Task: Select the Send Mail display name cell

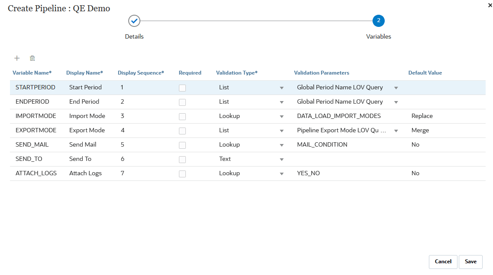Action: click(x=83, y=145)
